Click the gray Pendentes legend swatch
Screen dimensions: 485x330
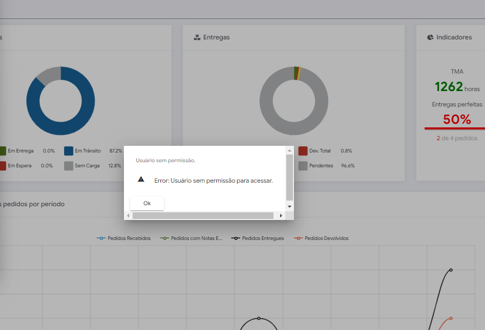pos(303,166)
